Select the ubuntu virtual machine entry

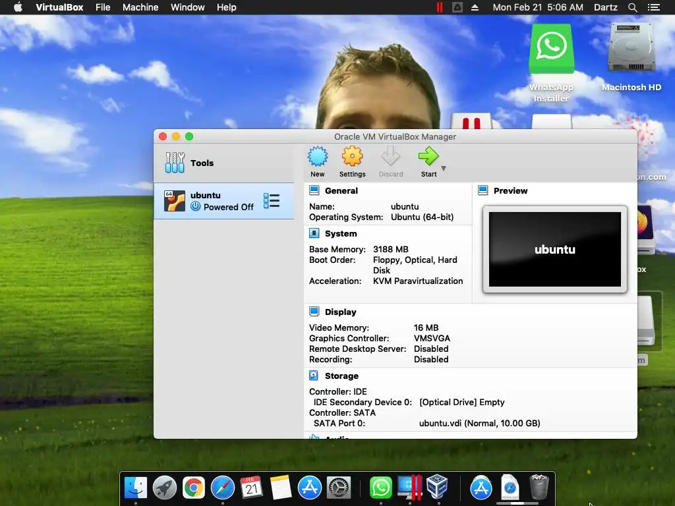pyautogui.click(x=224, y=201)
